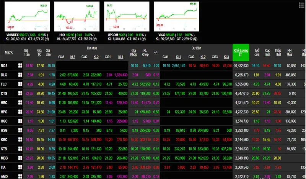Open the grid icon in KBC row

pyautogui.click(x=20, y=139)
